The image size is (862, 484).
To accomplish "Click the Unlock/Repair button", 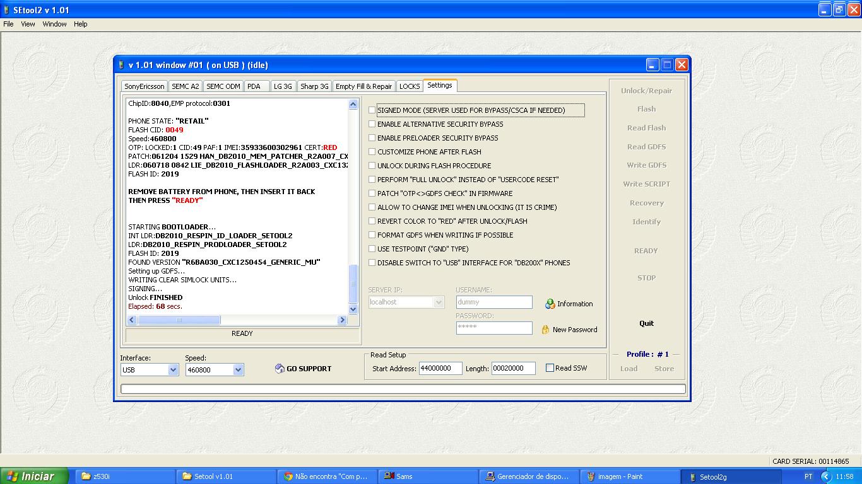I will [x=646, y=91].
